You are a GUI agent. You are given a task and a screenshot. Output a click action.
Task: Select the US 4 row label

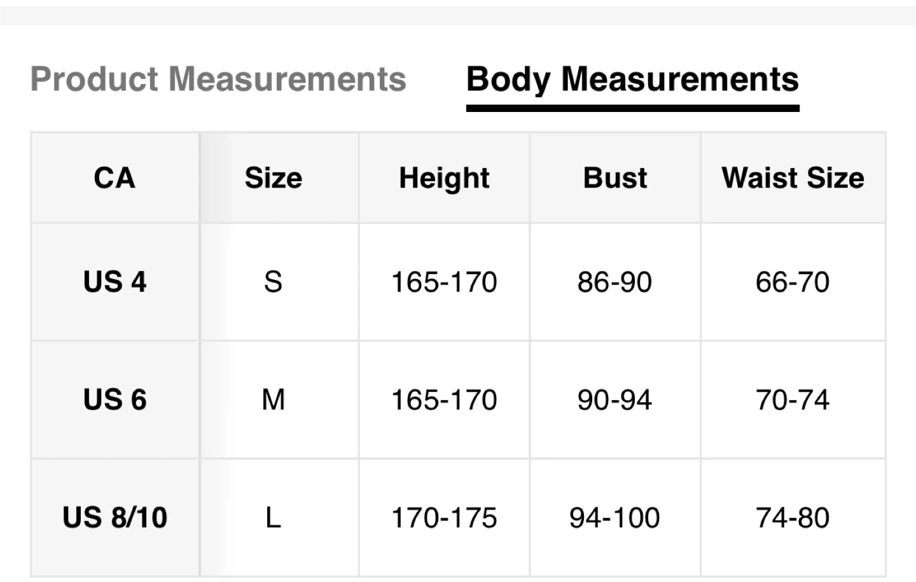click(114, 282)
